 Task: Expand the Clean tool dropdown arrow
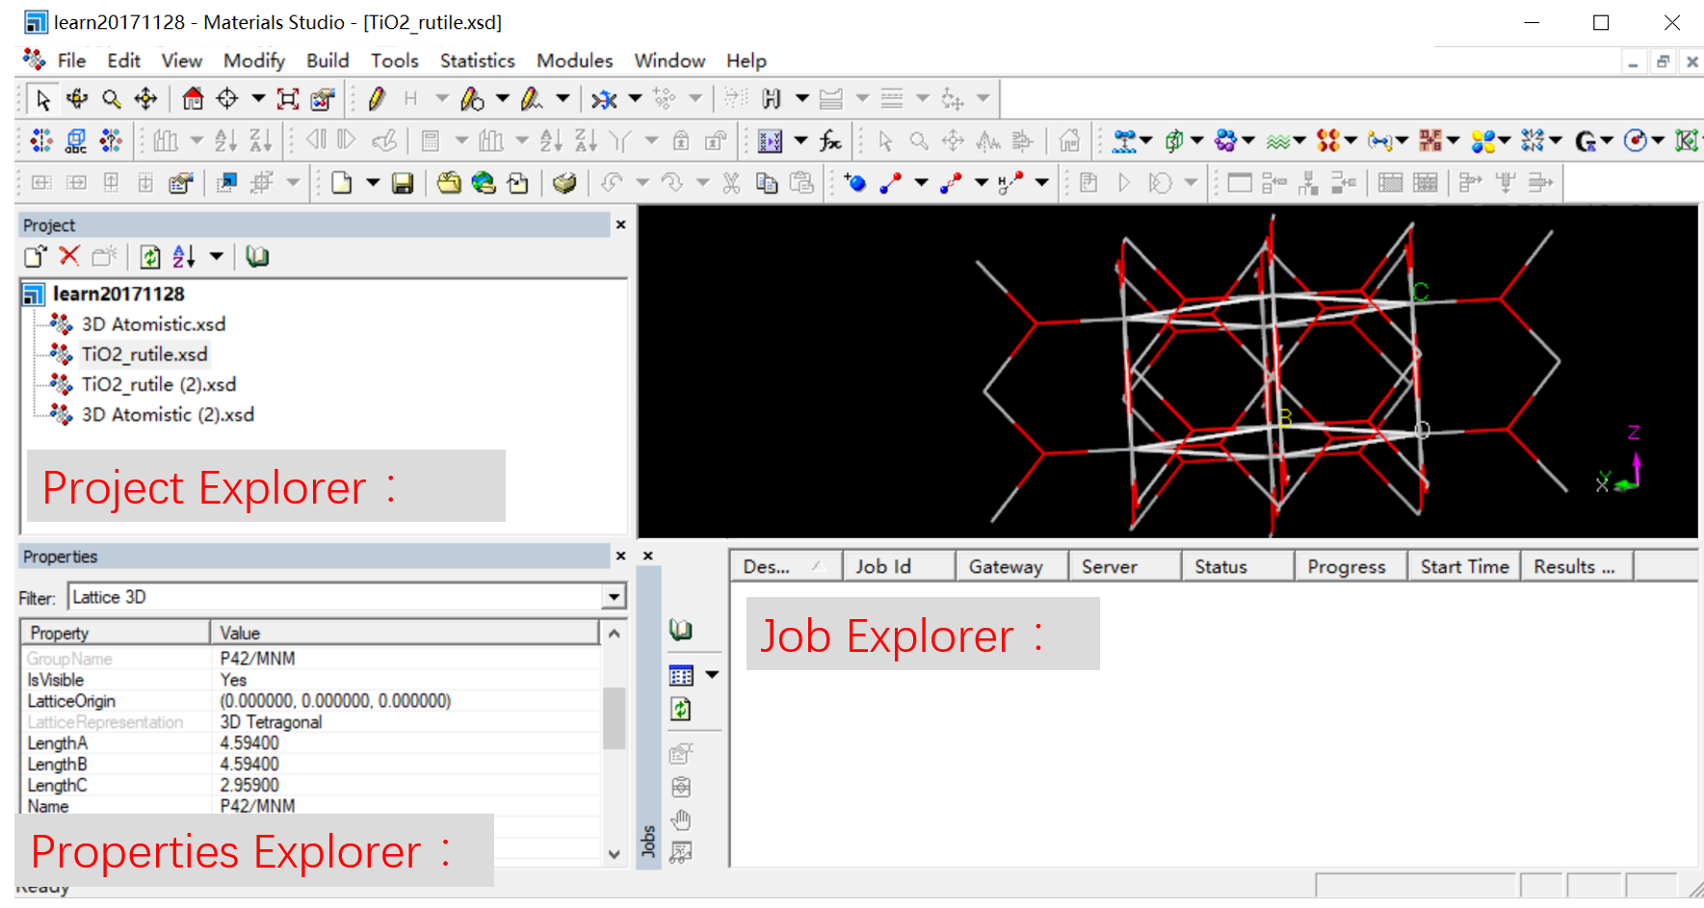point(635,99)
